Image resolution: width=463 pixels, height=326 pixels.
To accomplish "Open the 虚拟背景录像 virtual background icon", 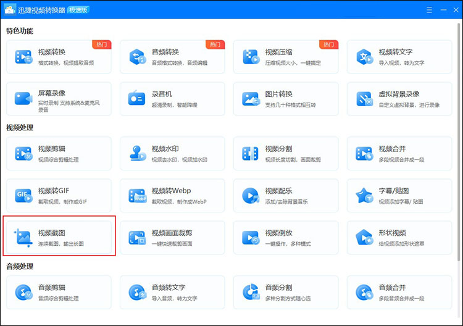I will click(x=364, y=99).
